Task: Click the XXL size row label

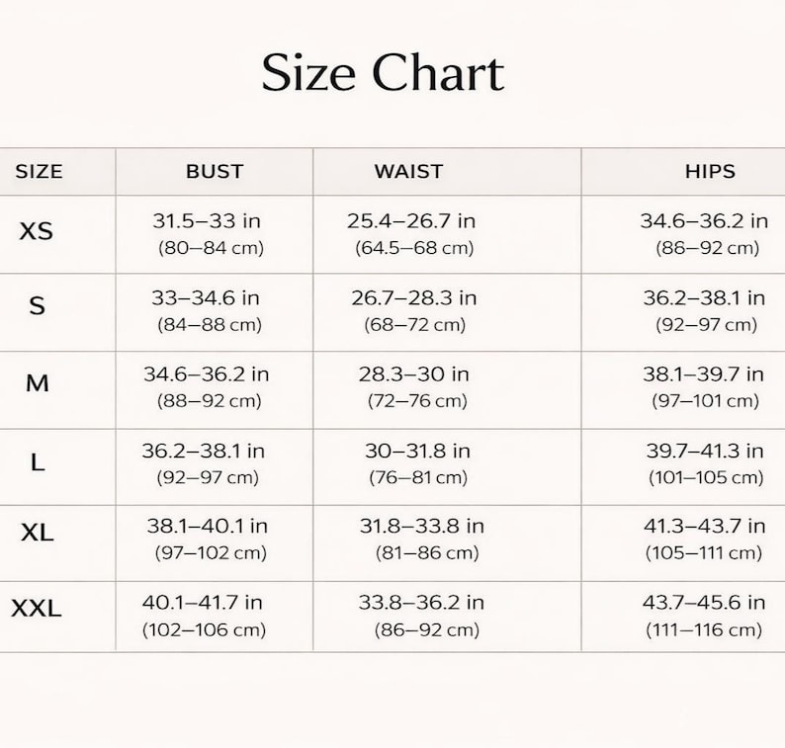Action: pyautogui.click(x=36, y=609)
